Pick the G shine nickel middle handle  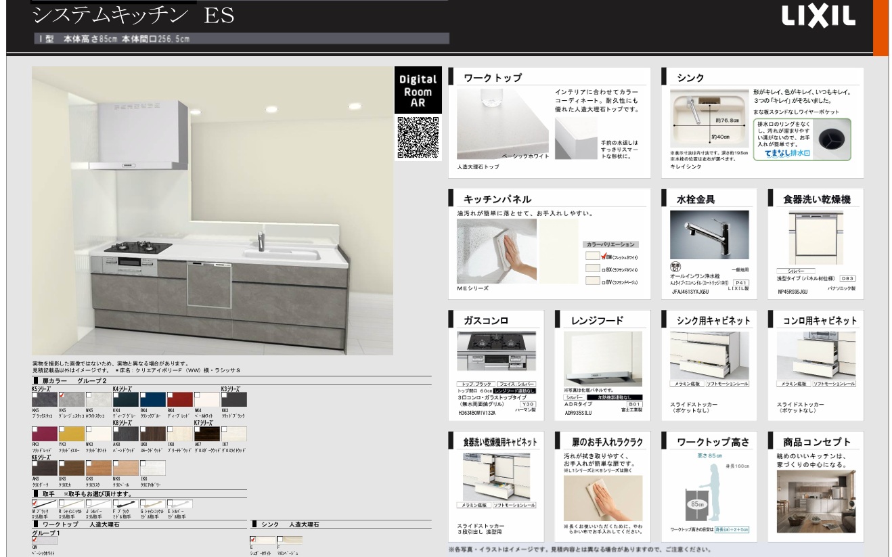click(152, 505)
